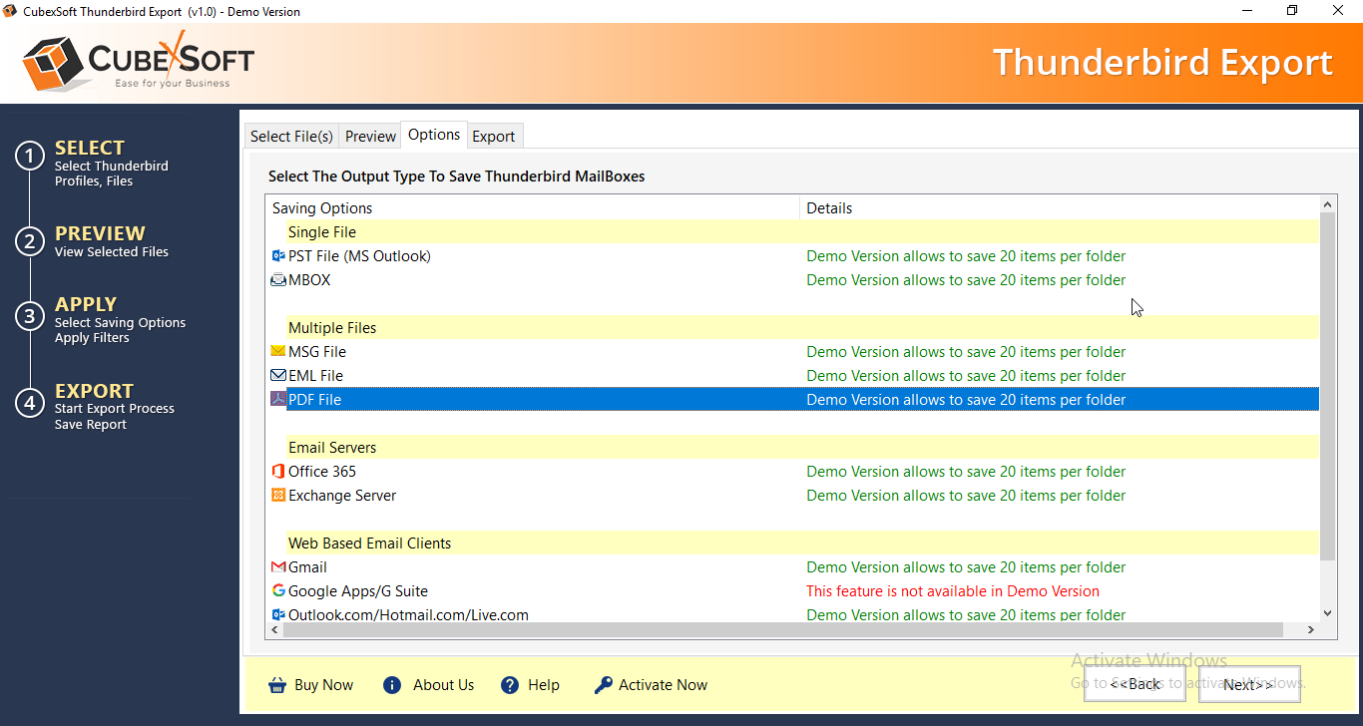Click the red 'not available in Demo Version' text

tap(953, 591)
